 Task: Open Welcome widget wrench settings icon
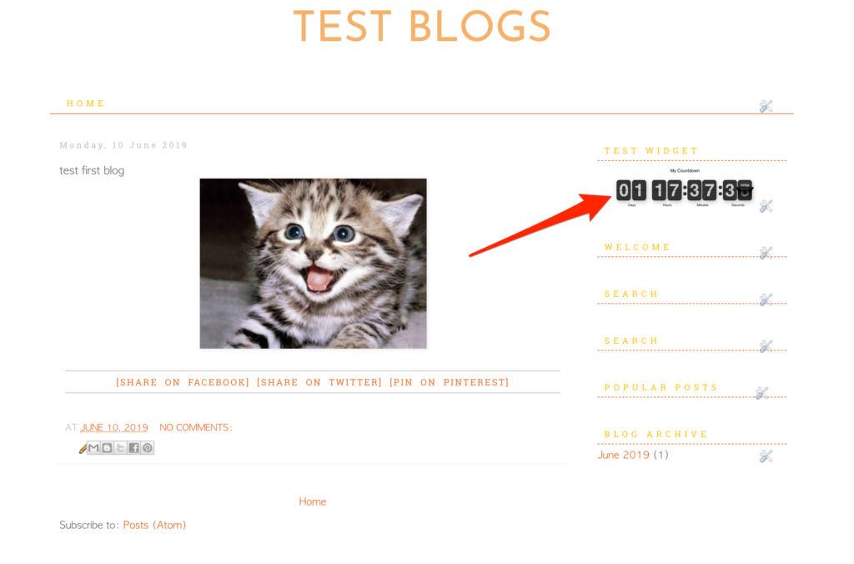(766, 252)
